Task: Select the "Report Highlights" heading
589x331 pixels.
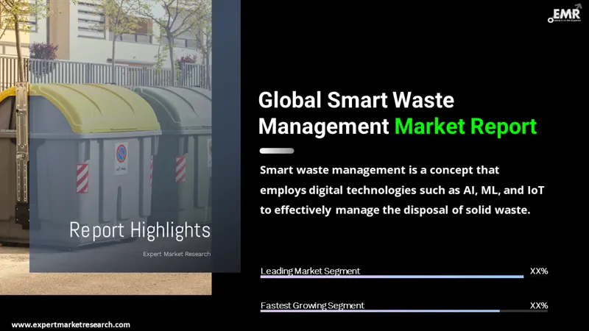Action: tap(139, 230)
